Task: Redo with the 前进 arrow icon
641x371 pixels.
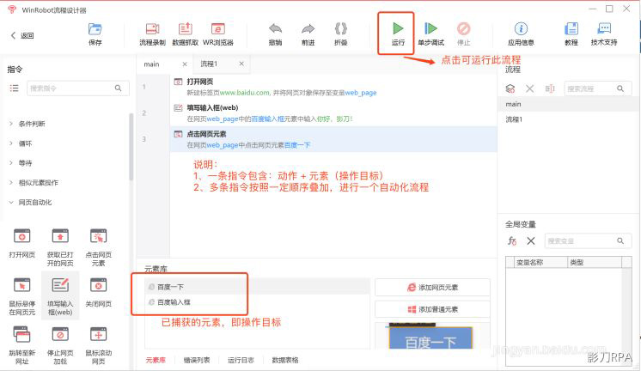Action: coord(308,29)
